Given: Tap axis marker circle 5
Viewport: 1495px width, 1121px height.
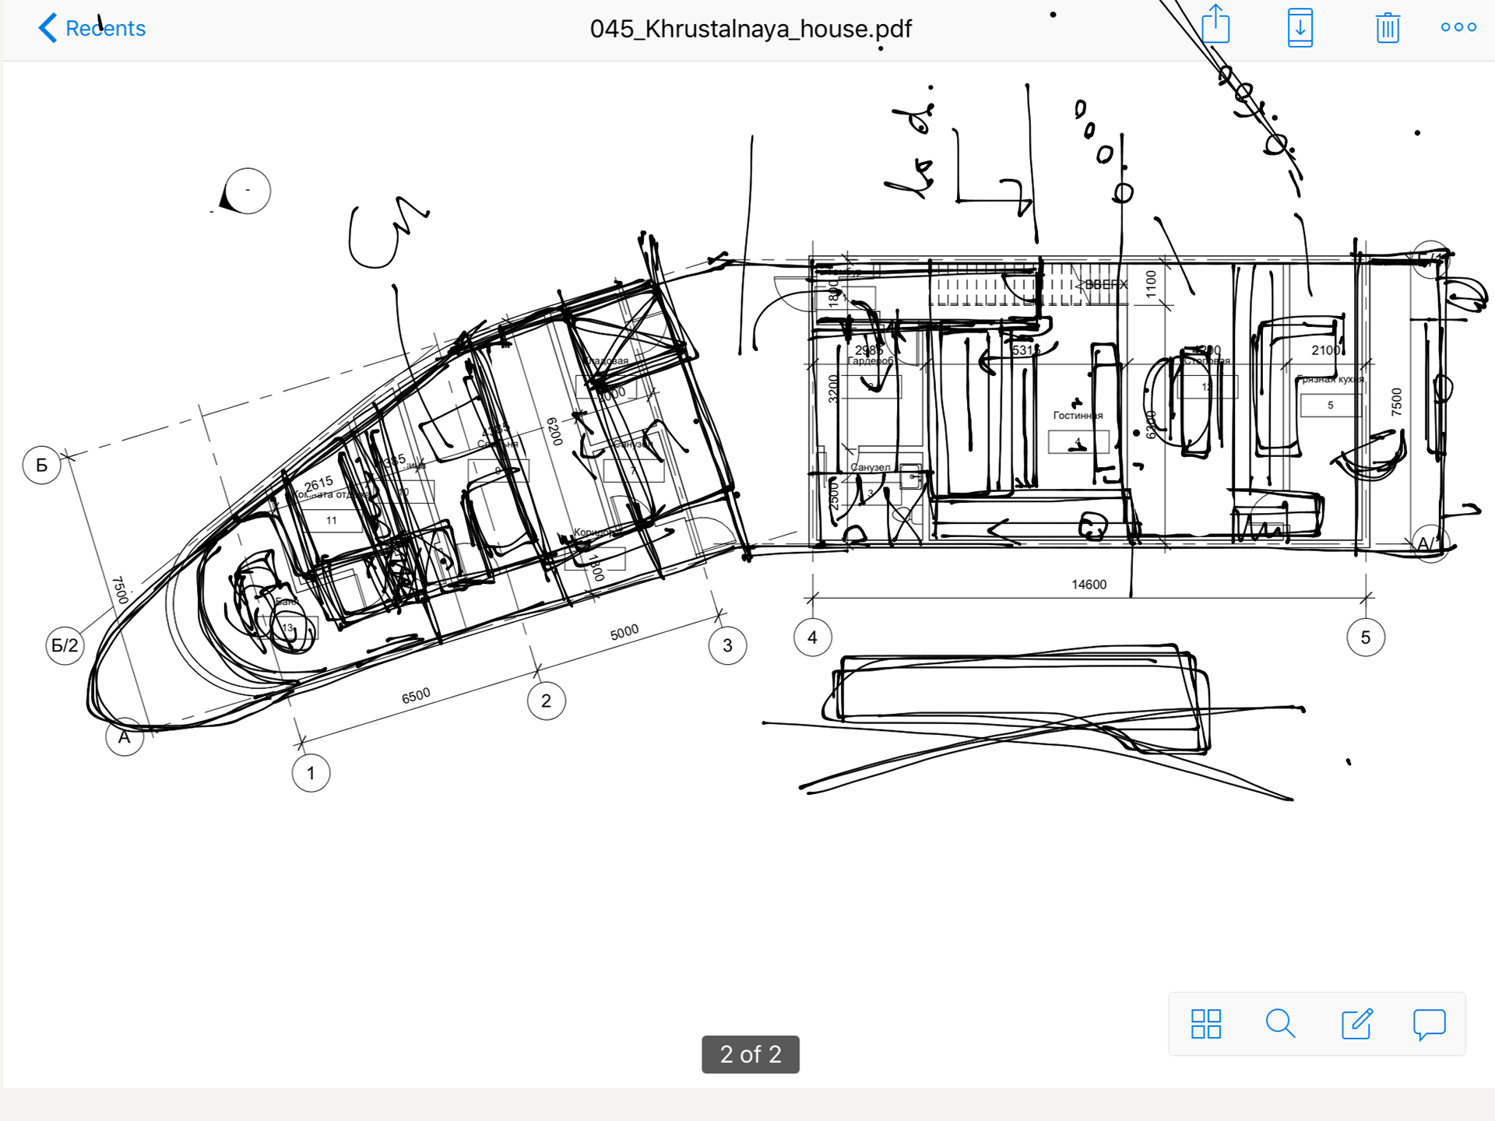Looking at the screenshot, I should coord(1365,638).
